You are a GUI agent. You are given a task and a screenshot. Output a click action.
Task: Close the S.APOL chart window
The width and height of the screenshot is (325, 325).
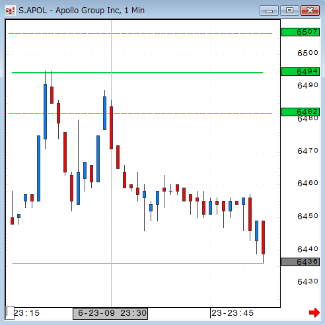point(310,11)
